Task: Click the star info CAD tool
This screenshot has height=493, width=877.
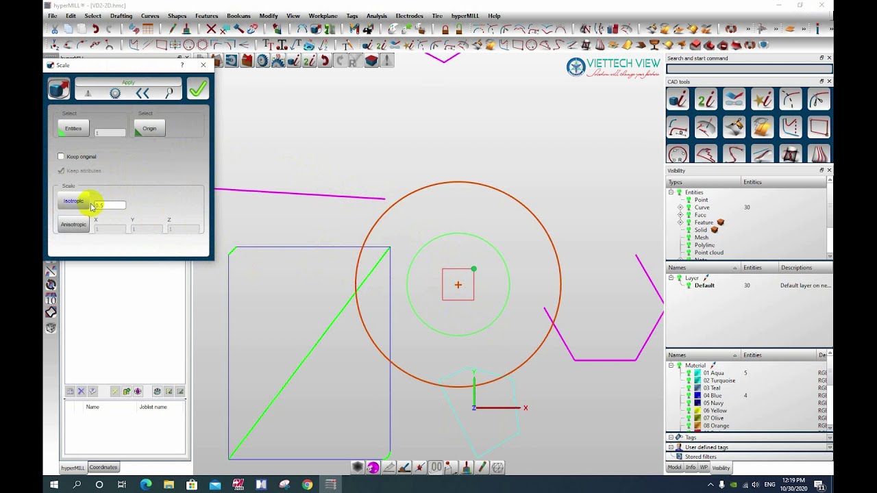Action: (762, 100)
